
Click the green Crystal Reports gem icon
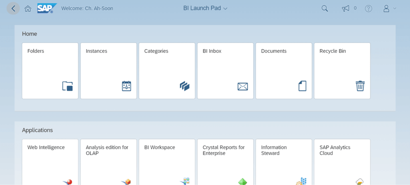pyautogui.click(x=243, y=182)
